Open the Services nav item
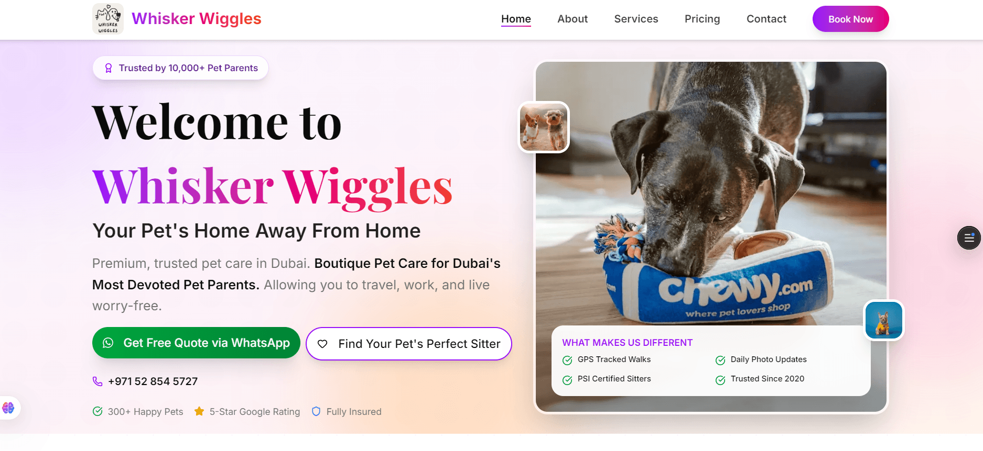Image resolution: width=983 pixels, height=451 pixels. point(636,19)
